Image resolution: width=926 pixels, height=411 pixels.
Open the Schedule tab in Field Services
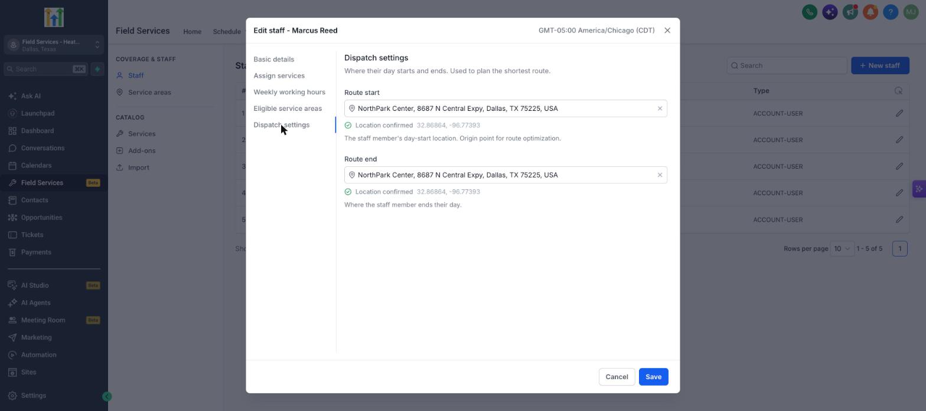click(x=227, y=32)
